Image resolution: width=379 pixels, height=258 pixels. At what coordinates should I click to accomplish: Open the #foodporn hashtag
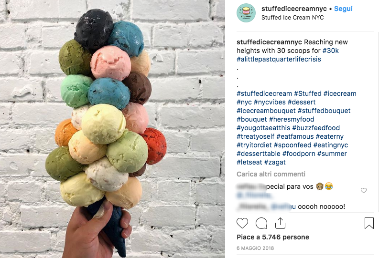[x=299, y=154]
